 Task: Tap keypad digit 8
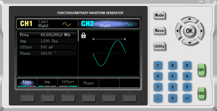tap(172, 65)
